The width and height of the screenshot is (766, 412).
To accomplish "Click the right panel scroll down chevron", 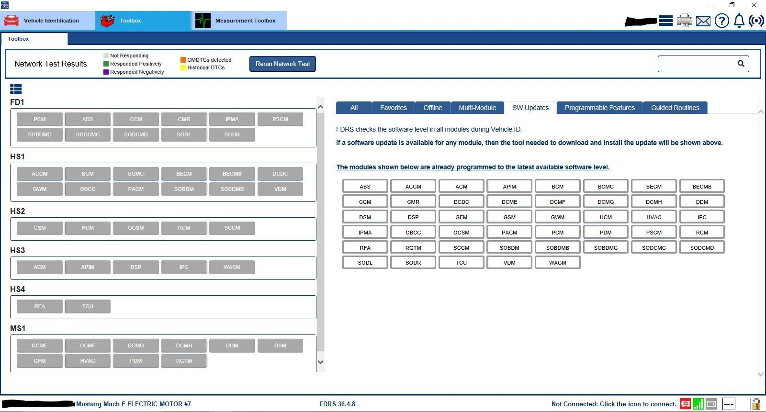I will pyautogui.click(x=761, y=374).
